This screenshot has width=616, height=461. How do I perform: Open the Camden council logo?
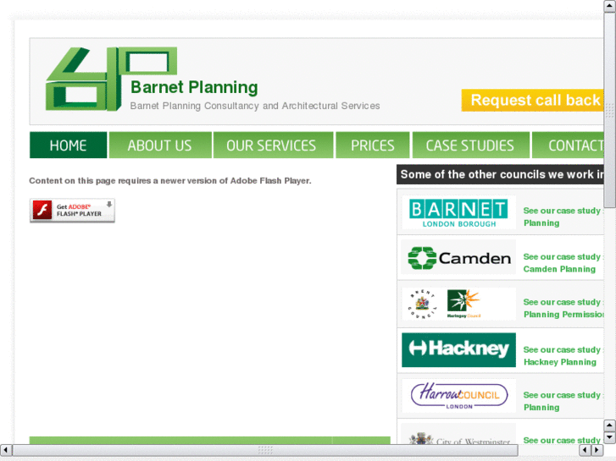click(x=458, y=257)
